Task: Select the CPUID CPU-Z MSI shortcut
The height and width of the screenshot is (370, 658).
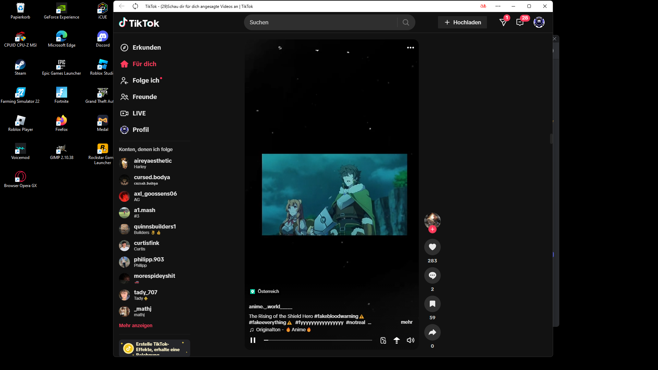Action: coord(20,39)
